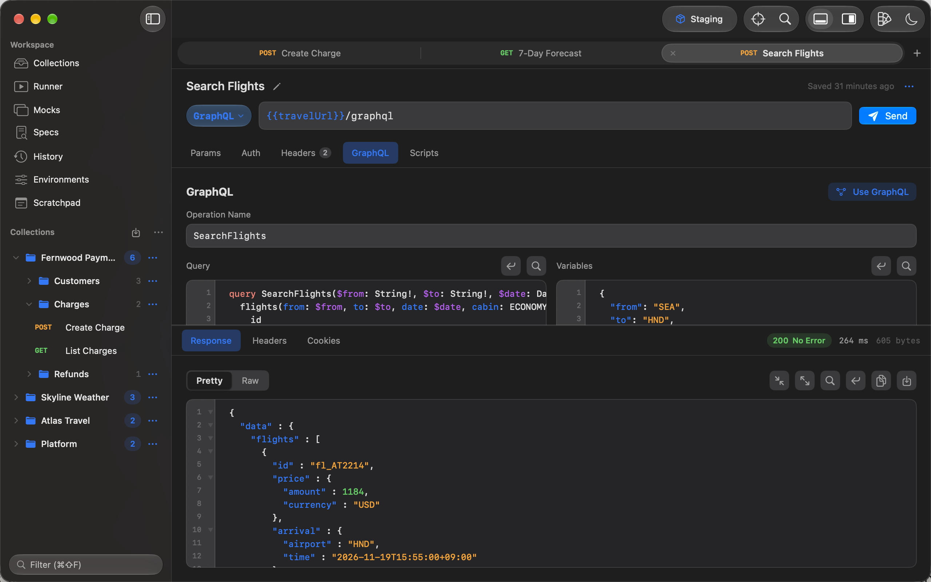Focus the Operation Name field

(551, 236)
